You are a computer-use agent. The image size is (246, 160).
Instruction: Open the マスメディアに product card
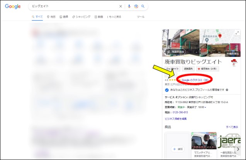(x=204, y=145)
